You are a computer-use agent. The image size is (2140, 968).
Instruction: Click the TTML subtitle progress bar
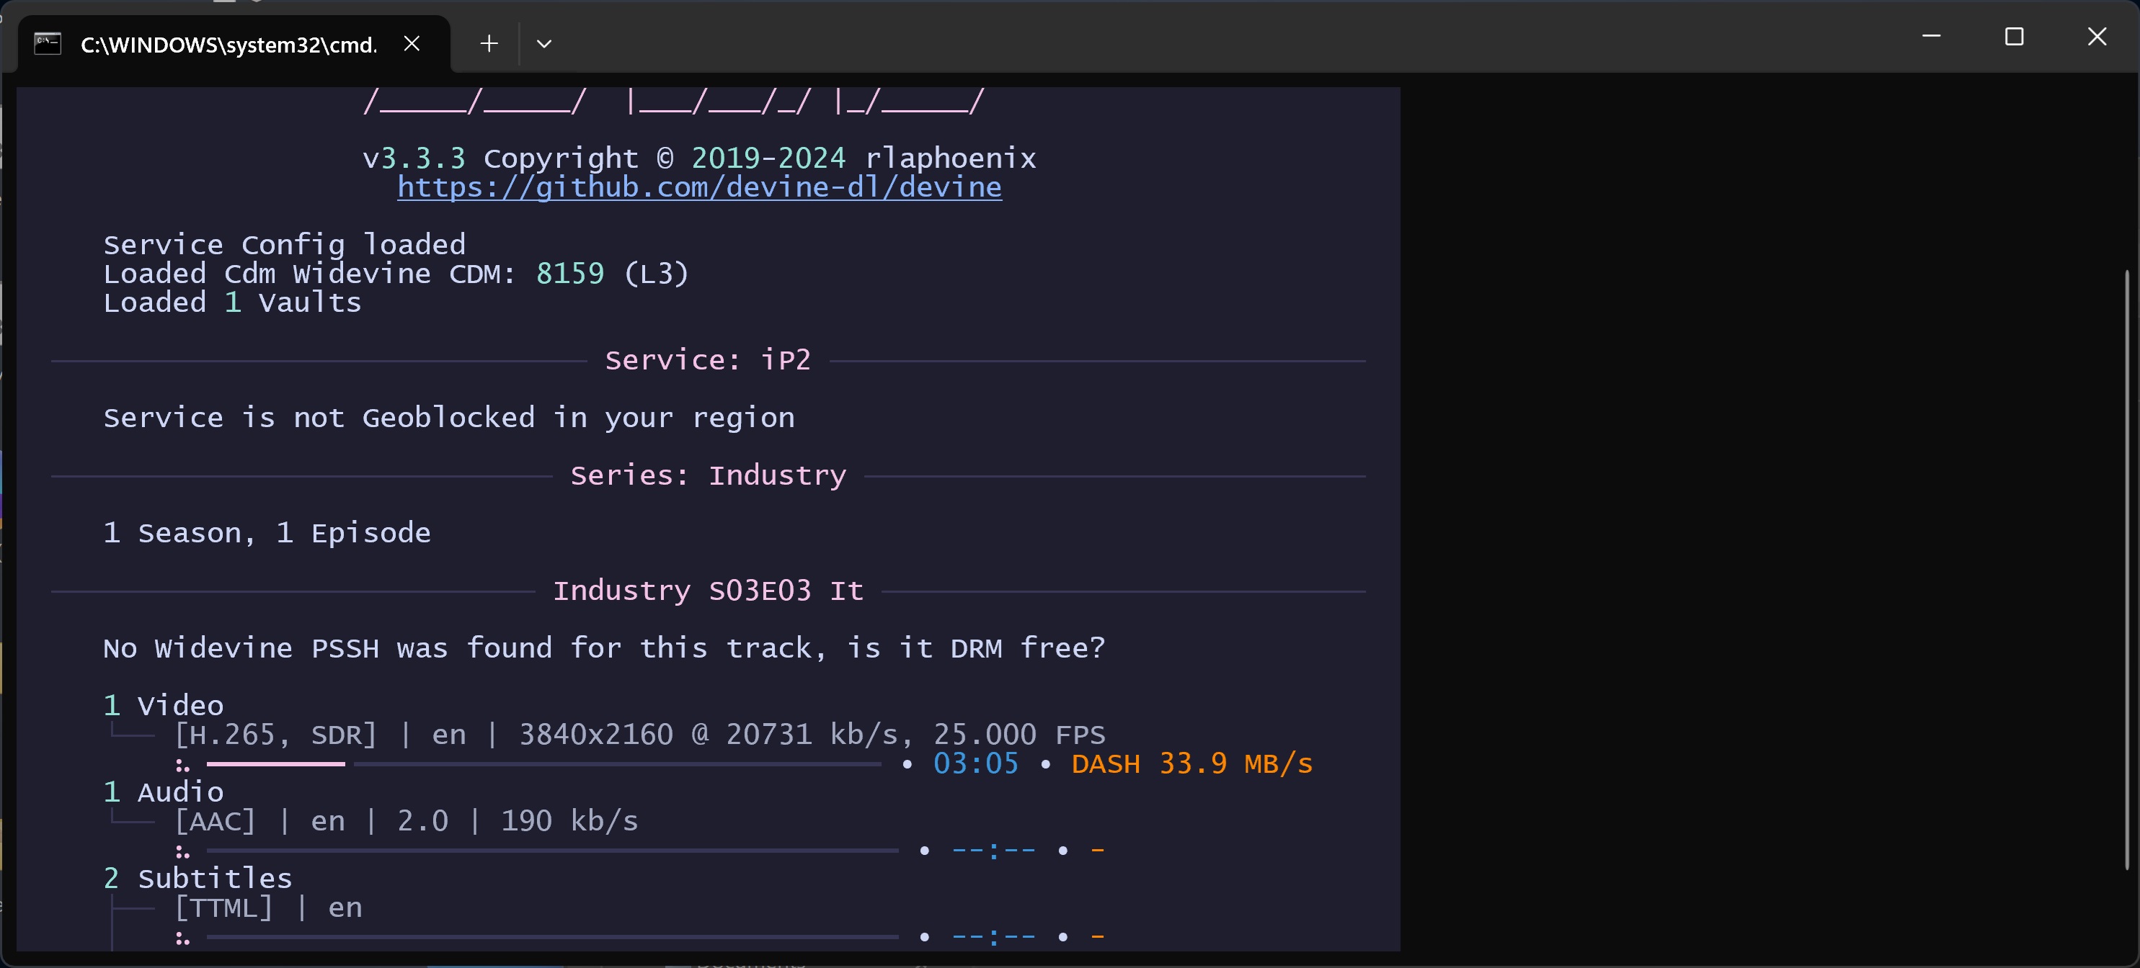(552, 936)
